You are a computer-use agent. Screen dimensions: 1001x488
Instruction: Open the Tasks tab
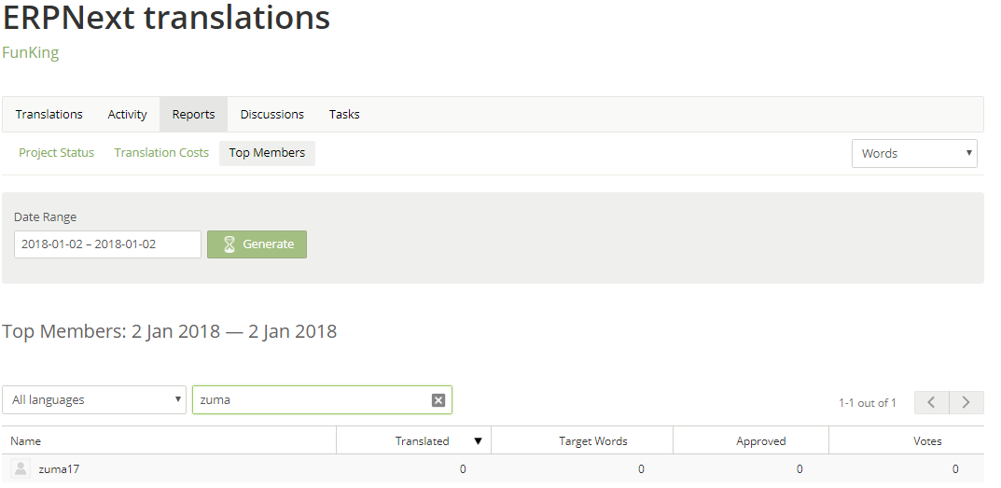pyautogui.click(x=344, y=115)
